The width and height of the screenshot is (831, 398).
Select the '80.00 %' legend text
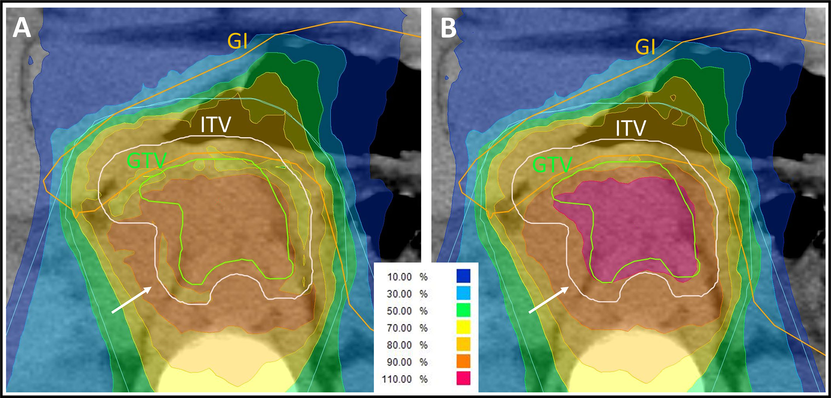click(407, 345)
